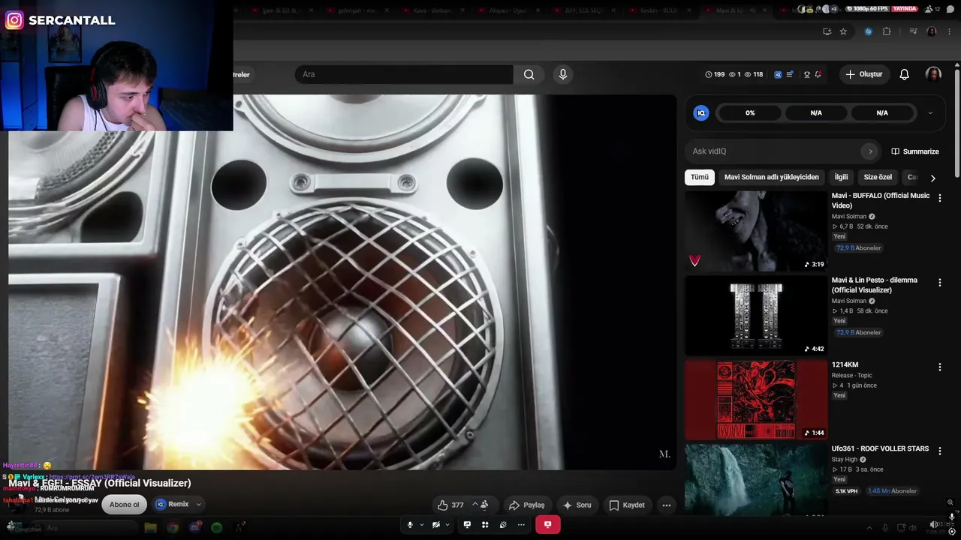Click the vidIQ icon in the YouTube header
The width and height of the screenshot is (961, 540).
click(x=778, y=74)
